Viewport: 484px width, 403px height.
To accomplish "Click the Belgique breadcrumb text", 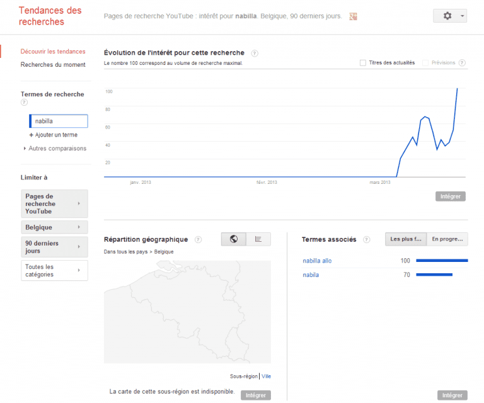I will 164,252.
